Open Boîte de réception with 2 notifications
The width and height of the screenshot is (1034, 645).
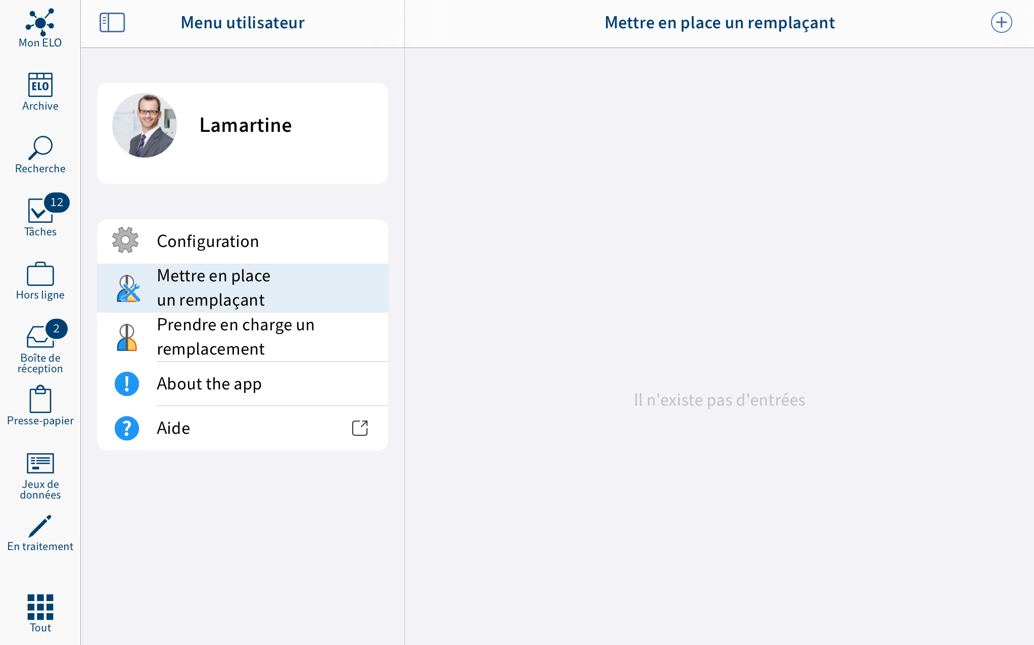coord(40,345)
